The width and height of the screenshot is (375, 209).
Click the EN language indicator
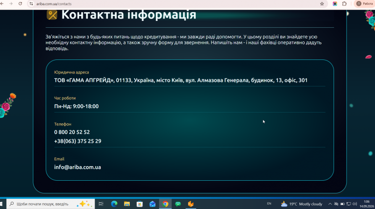click(x=269, y=204)
